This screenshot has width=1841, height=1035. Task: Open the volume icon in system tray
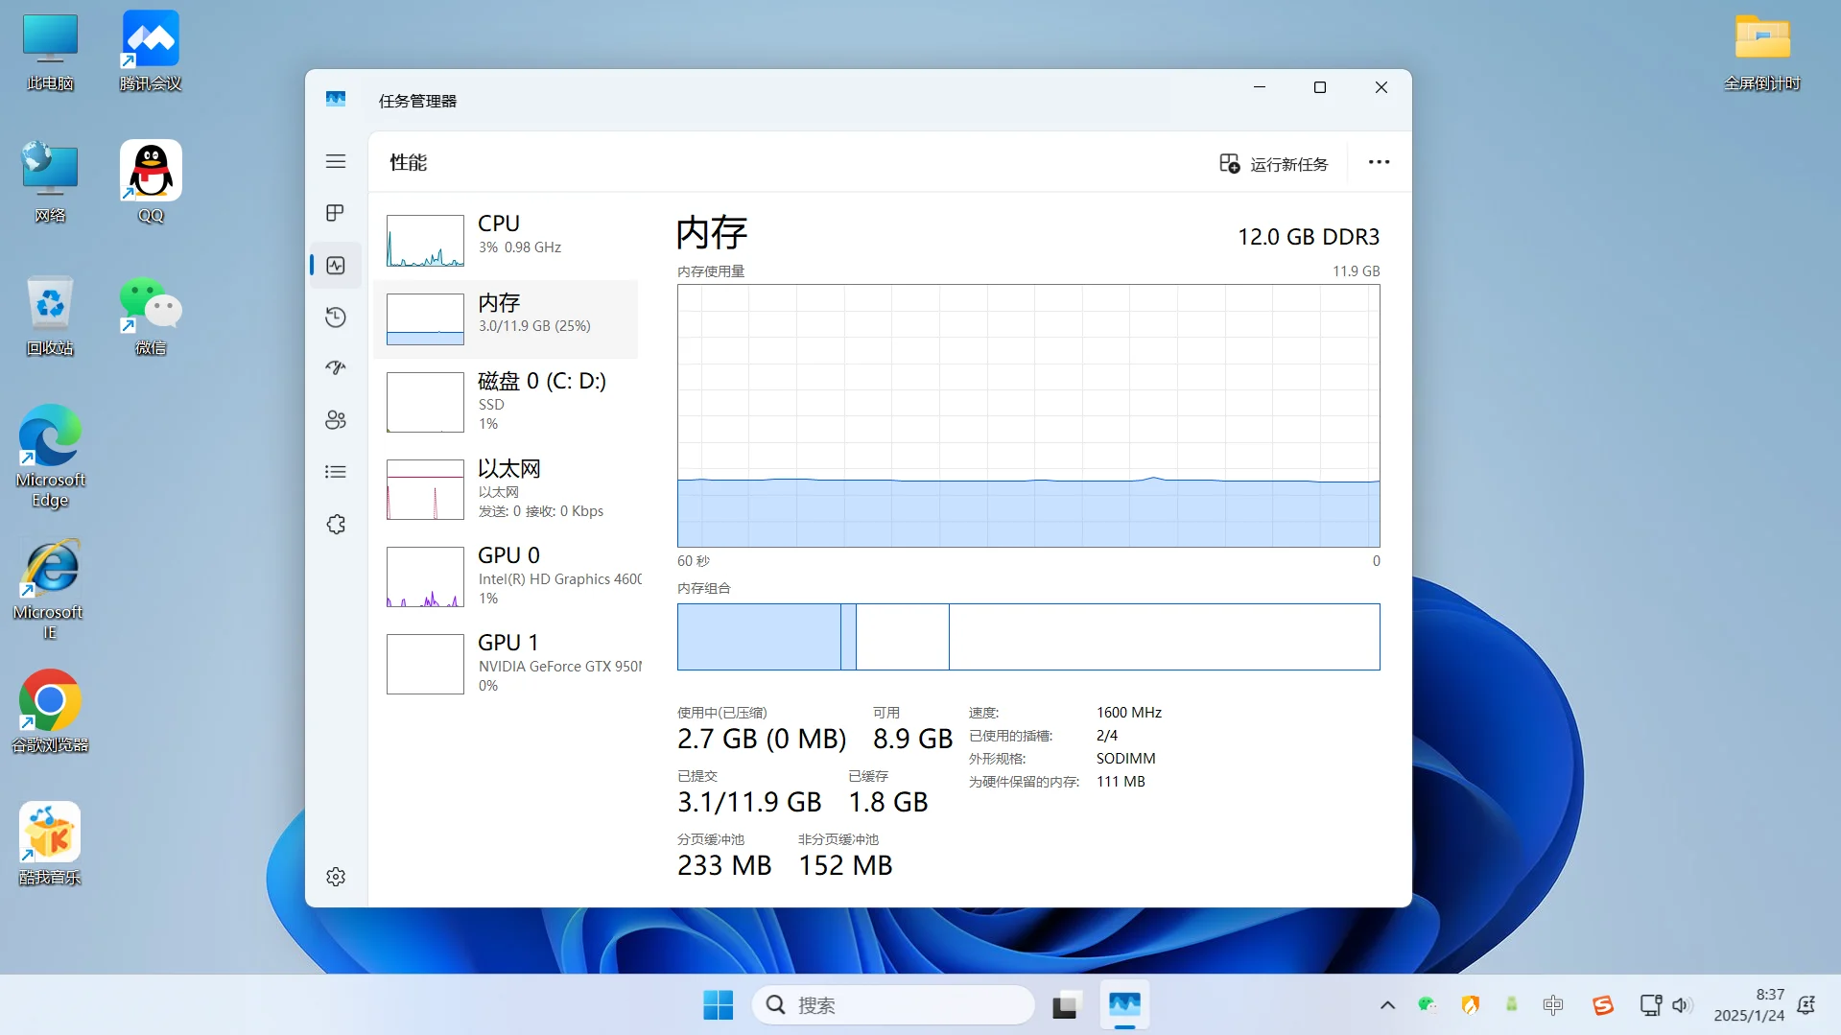point(1682,1004)
